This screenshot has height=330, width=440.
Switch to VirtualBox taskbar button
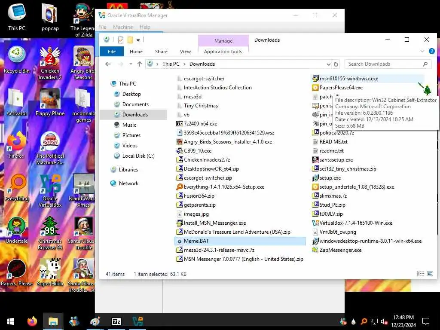point(137,321)
